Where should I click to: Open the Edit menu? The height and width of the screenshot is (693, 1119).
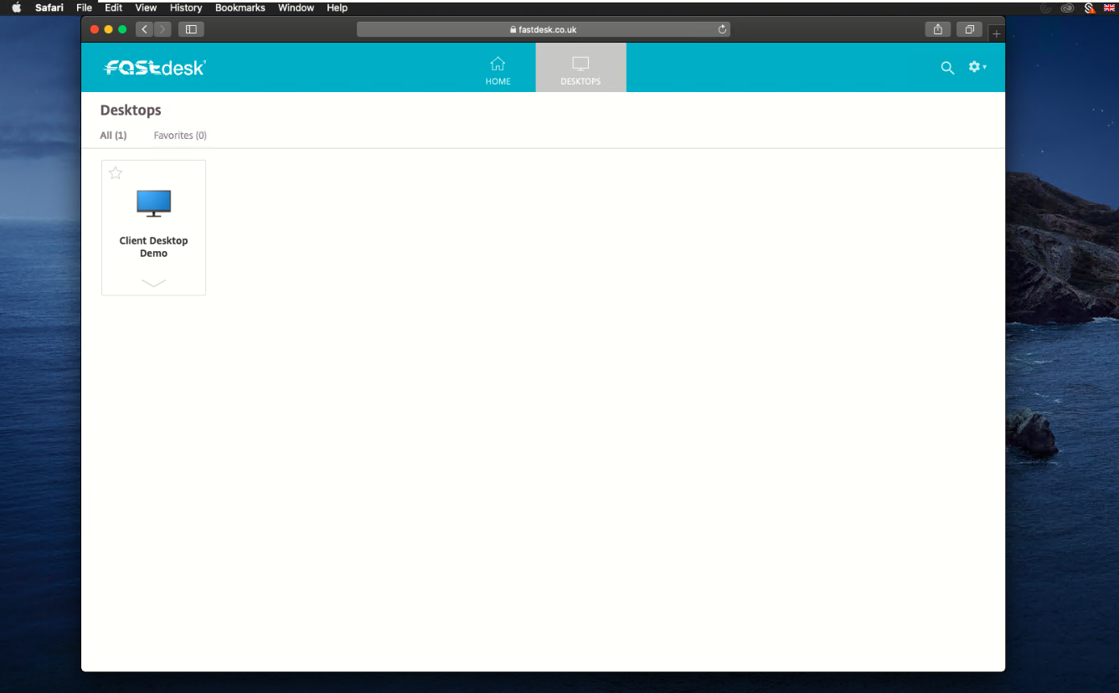114,8
